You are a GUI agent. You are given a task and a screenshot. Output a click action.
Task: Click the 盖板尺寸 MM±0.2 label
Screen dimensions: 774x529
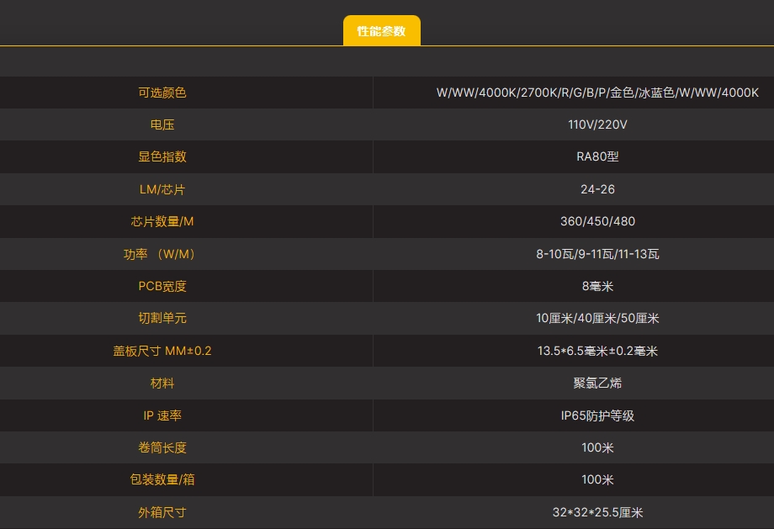162,351
